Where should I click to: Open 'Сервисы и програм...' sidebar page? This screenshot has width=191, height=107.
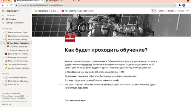coord(20,47)
